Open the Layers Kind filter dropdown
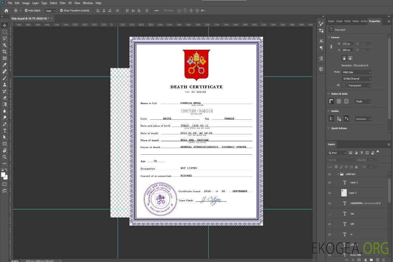The width and height of the screenshot is (393, 262). point(337,153)
